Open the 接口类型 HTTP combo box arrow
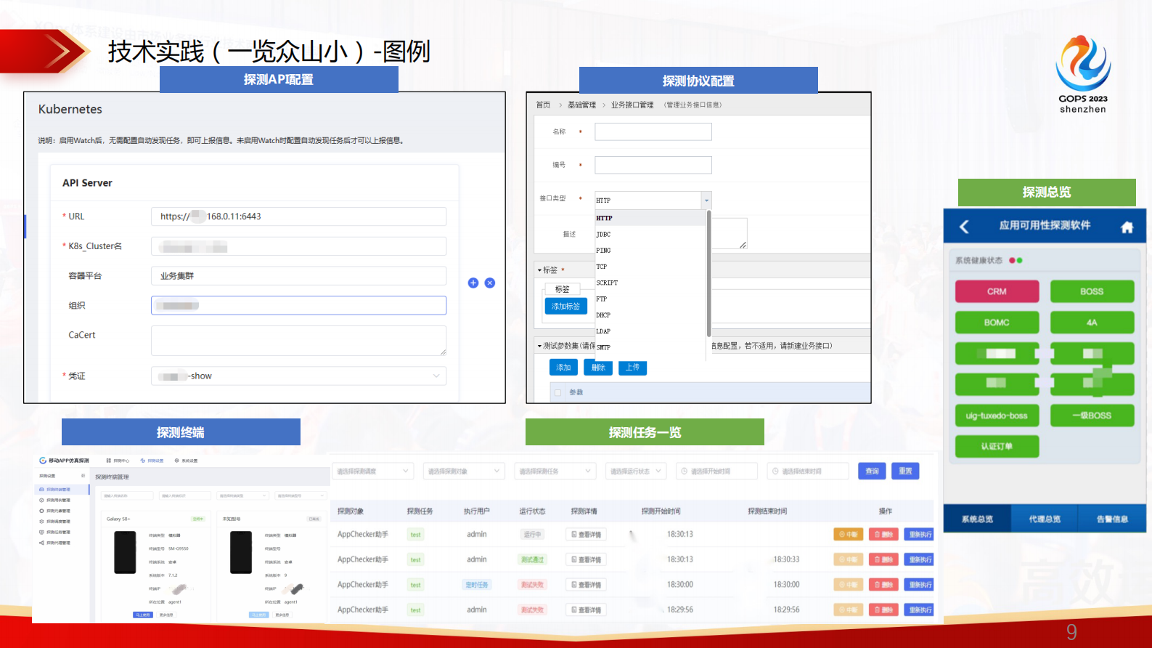 tap(706, 201)
